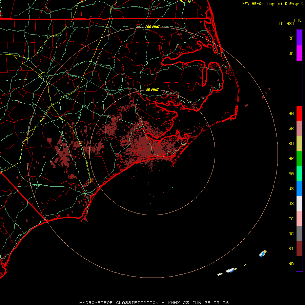
Task: Click the WS legend label
Action: coord(291,189)
